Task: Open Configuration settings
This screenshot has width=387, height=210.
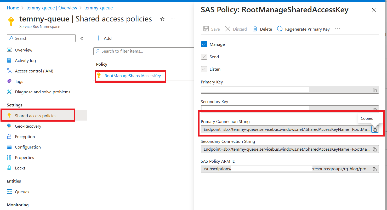Action: click(x=28, y=147)
